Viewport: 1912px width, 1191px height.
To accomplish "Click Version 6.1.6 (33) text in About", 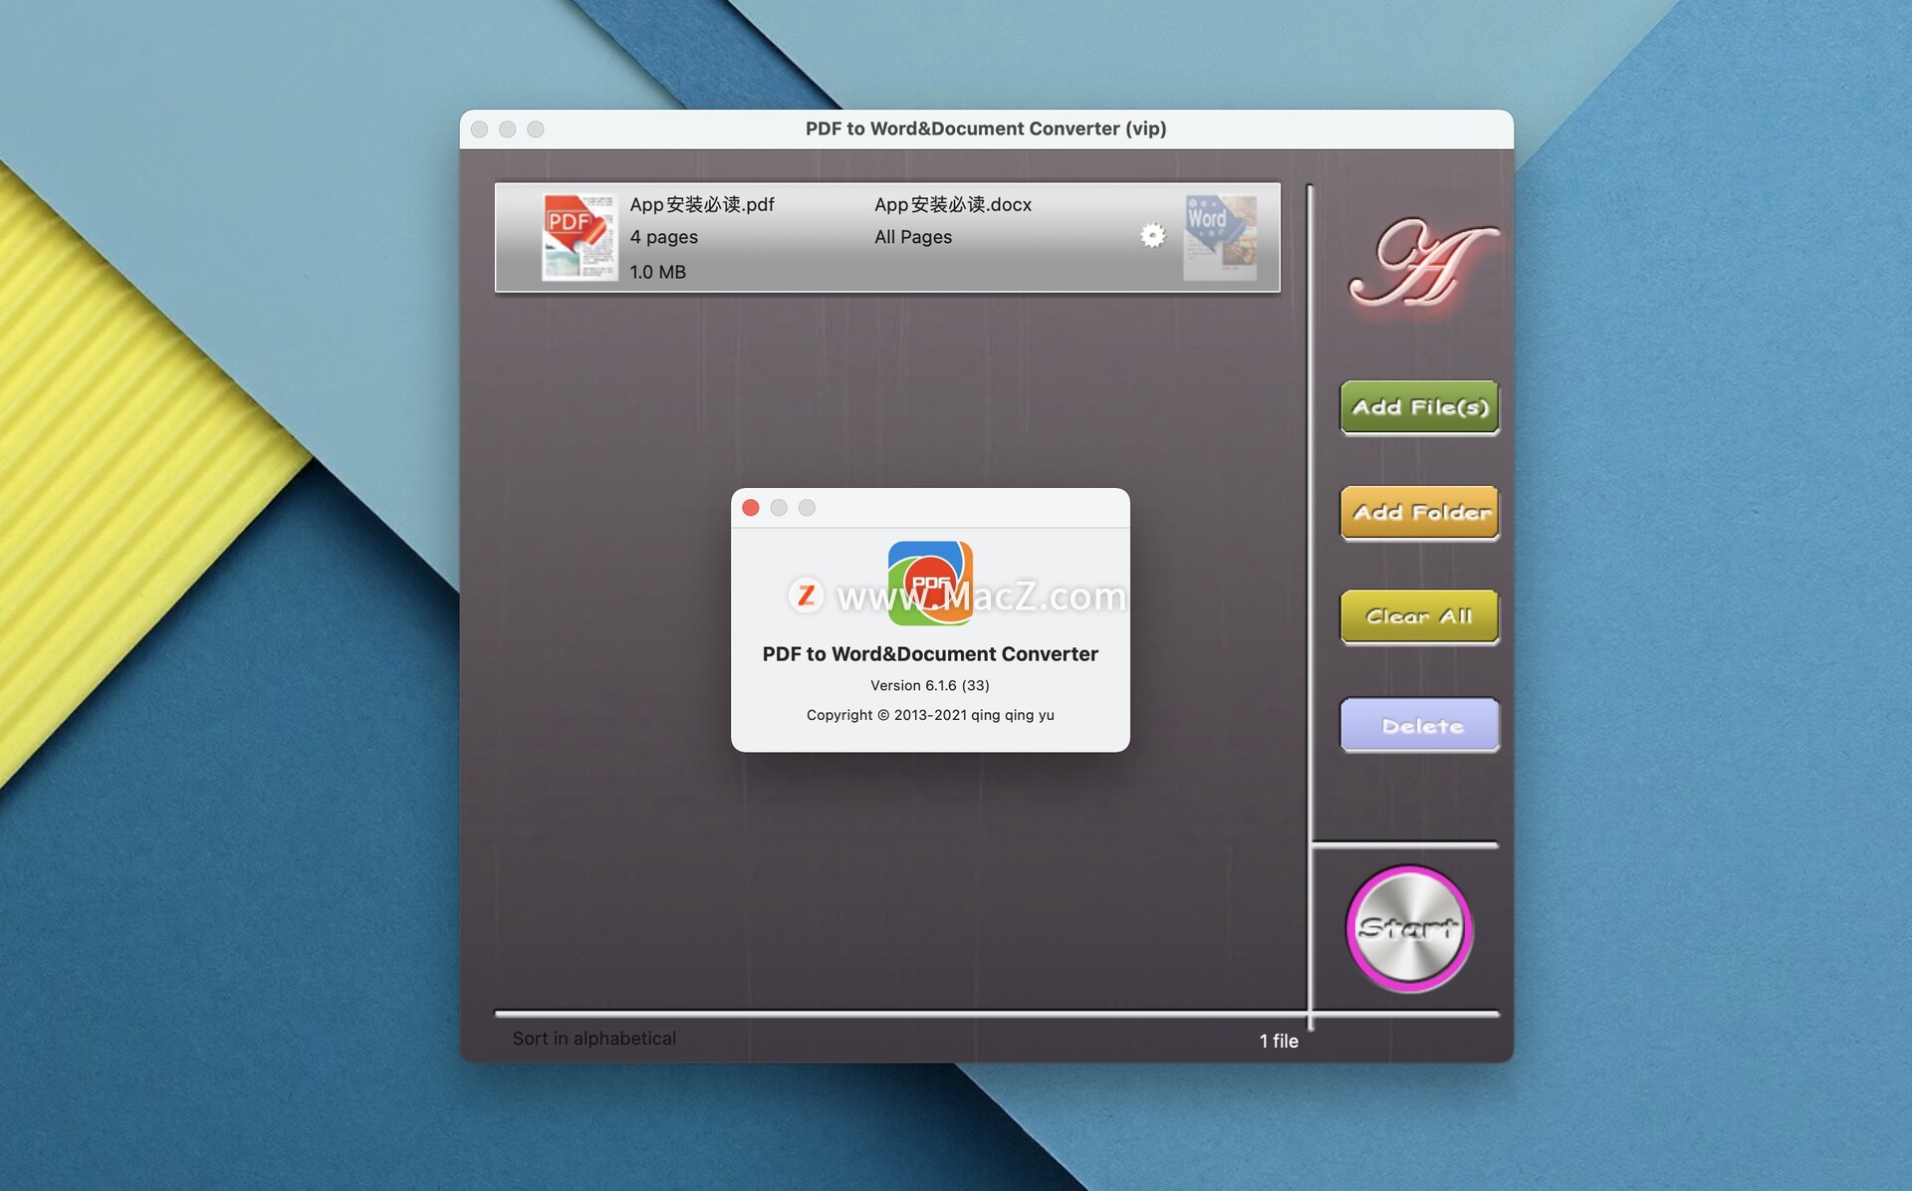I will [930, 685].
